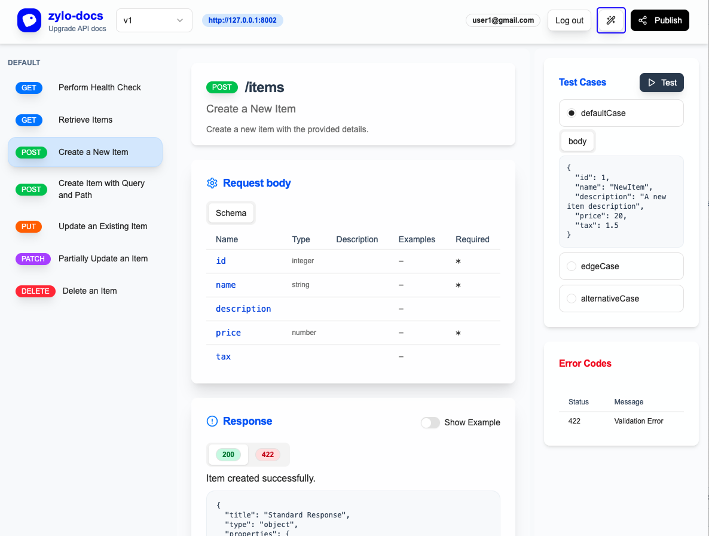Click the zylo-docs logo icon
Screen dimensions: 709x536
tap(29, 20)
